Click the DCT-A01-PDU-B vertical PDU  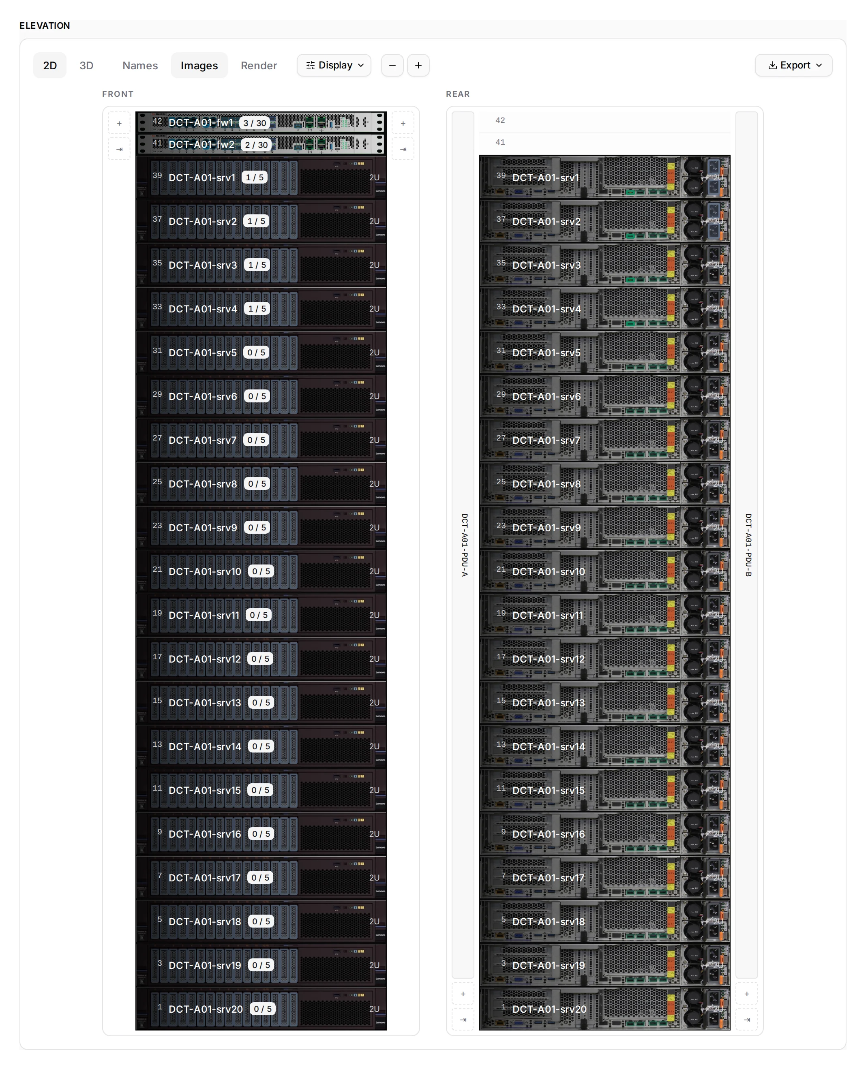click(x=747, y=545)
